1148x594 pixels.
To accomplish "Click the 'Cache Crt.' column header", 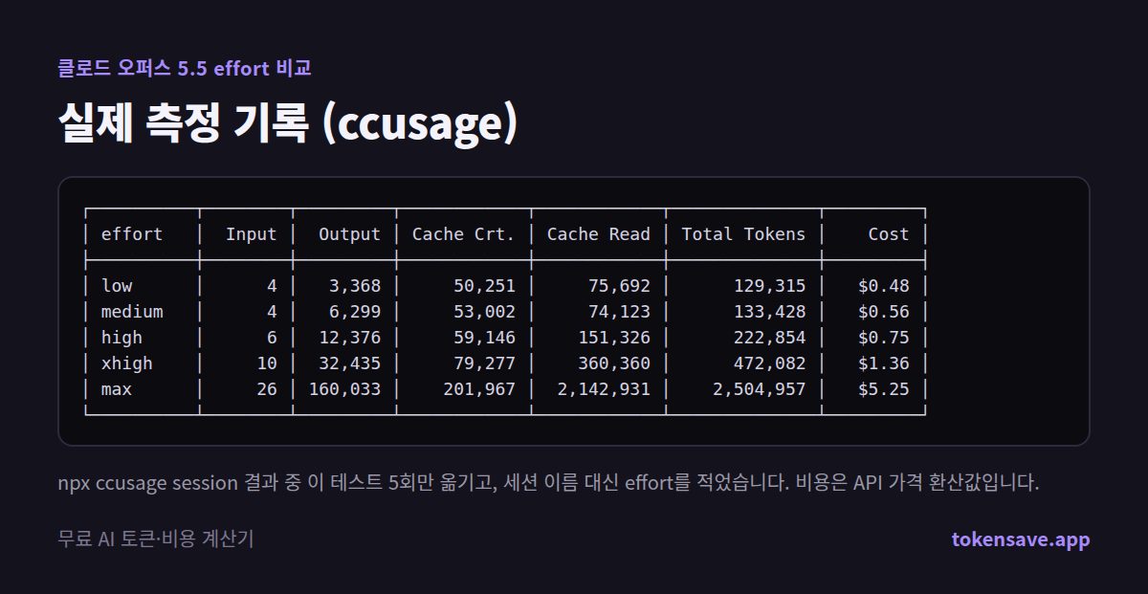I will pyautogui.click(x=464, y=233).
